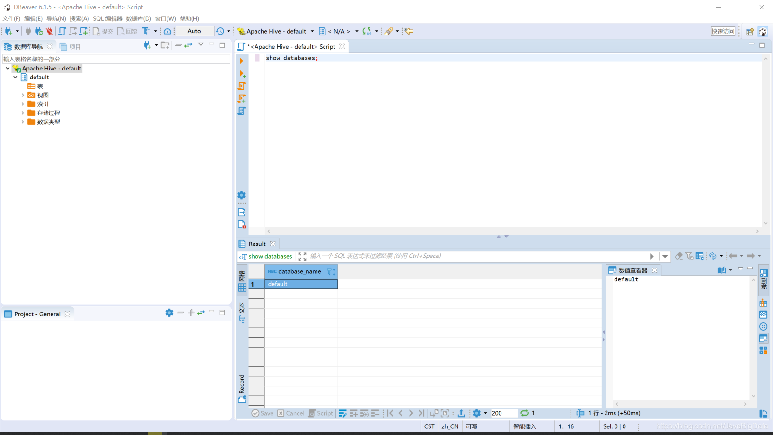The height and width of the screenshot is (435, 773).
Task: Expand the 数据类型 folder
Action: coord(23,122)
